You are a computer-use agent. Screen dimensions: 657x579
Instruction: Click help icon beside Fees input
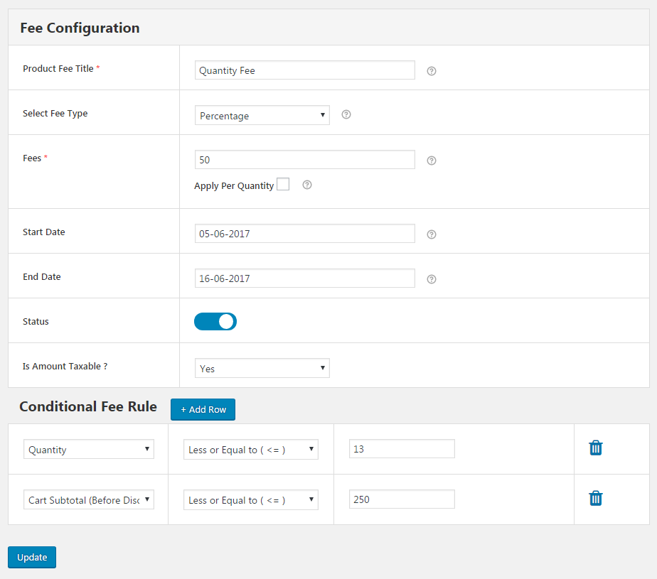pos(431,161)
